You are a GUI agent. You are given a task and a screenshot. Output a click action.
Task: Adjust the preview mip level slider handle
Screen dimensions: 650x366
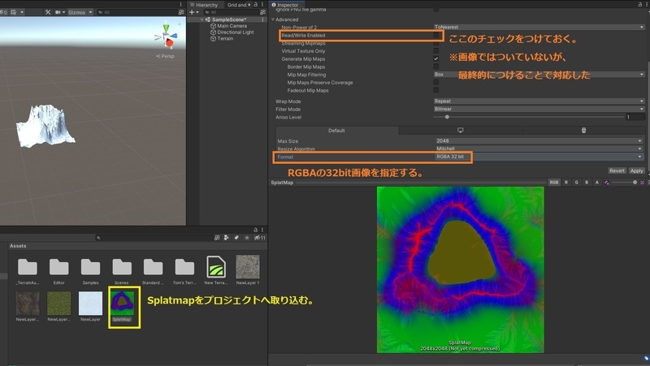pos(635,182)
